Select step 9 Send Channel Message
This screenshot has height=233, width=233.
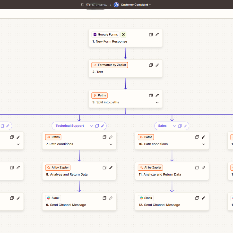pyautogui.click(x=79, y=202)
